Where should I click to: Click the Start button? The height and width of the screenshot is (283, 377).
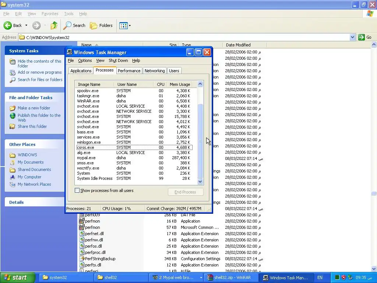tap(17, 277)
